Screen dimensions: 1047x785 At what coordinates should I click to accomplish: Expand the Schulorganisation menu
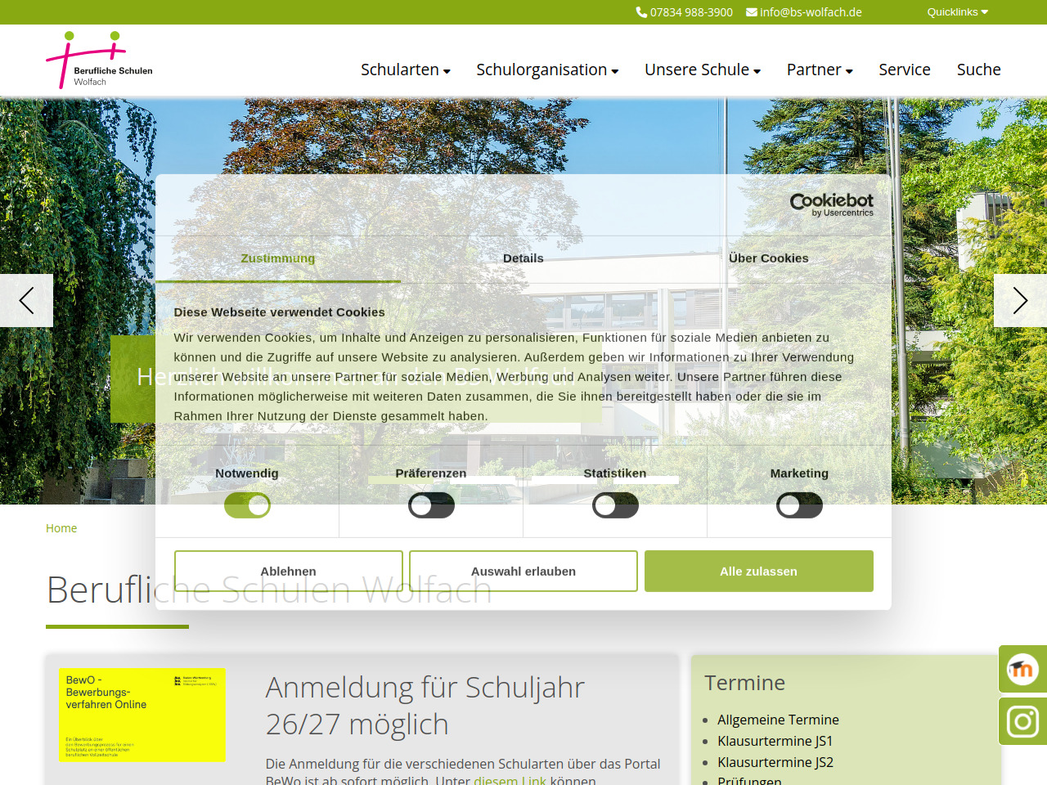546,70
